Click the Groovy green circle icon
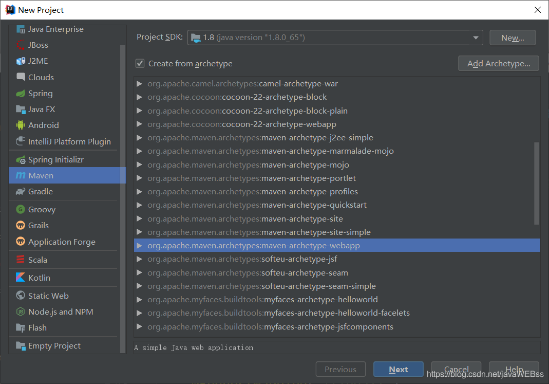This screenshot has width=549, height=384. [x=21, y=210]
